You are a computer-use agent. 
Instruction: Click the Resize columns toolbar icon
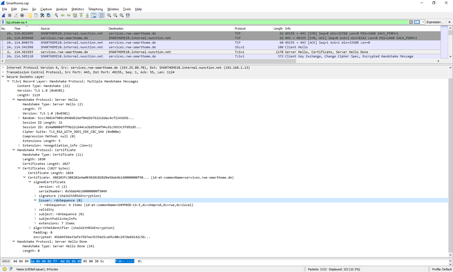point(128,15)
